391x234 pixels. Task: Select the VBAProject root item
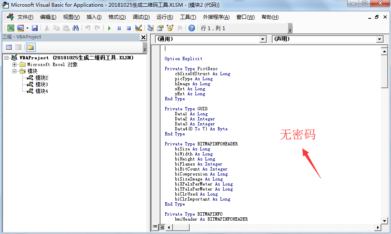[77, 58]
